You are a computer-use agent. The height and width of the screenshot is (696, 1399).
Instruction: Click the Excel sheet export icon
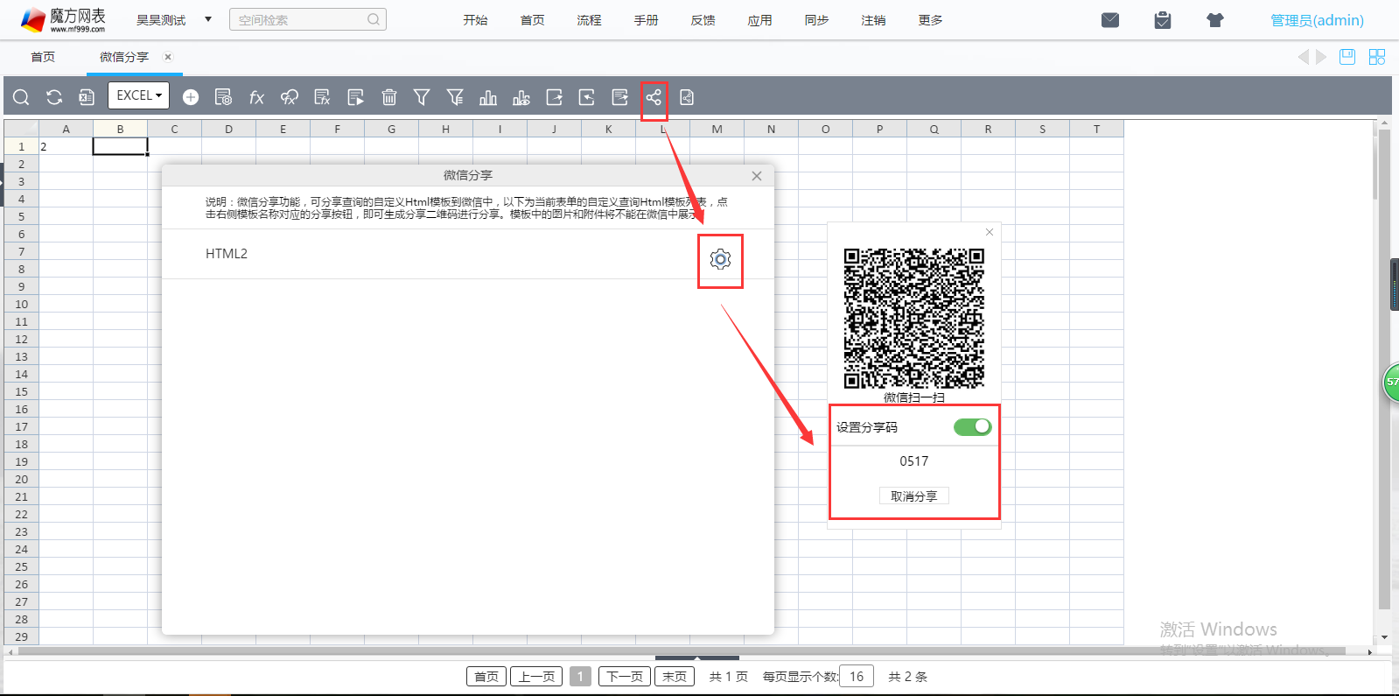pos(87,97)
